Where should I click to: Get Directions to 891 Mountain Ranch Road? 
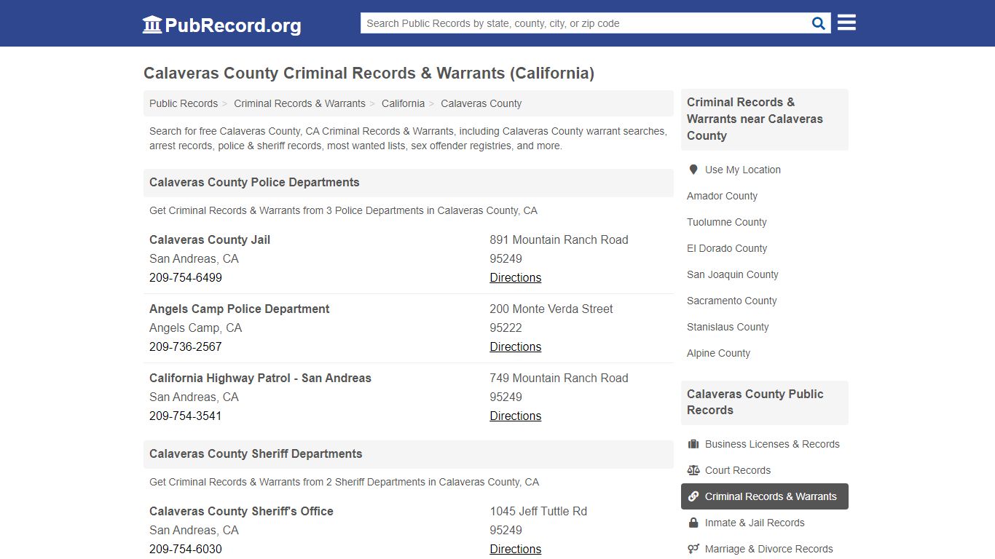tap(515, 277)
